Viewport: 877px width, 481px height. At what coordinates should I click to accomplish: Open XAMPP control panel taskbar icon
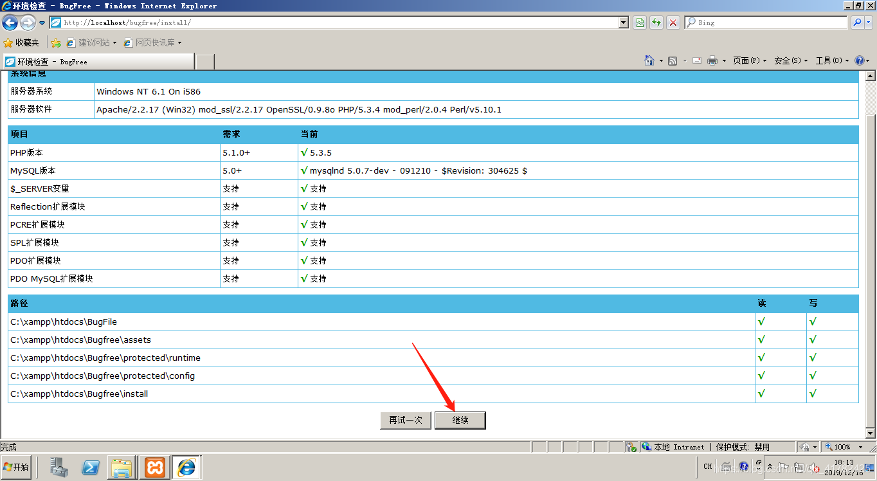point(155,467)
